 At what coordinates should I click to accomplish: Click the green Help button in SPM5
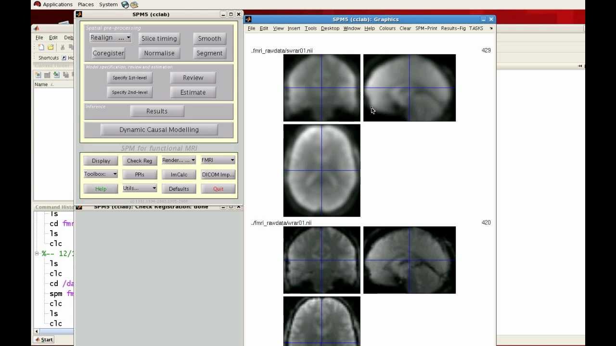click(101, 189)
